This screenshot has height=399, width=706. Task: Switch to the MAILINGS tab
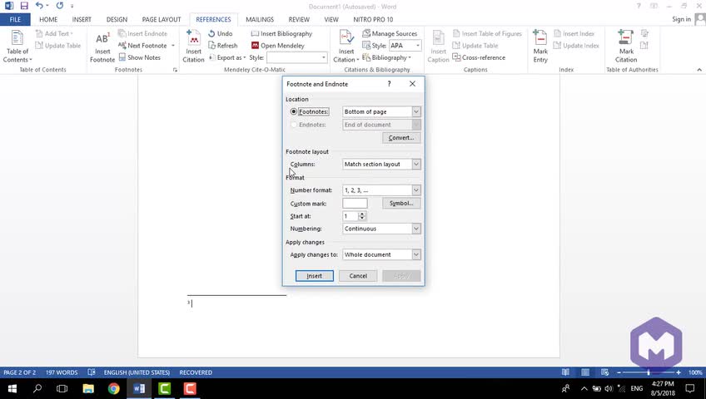(260, 19)
